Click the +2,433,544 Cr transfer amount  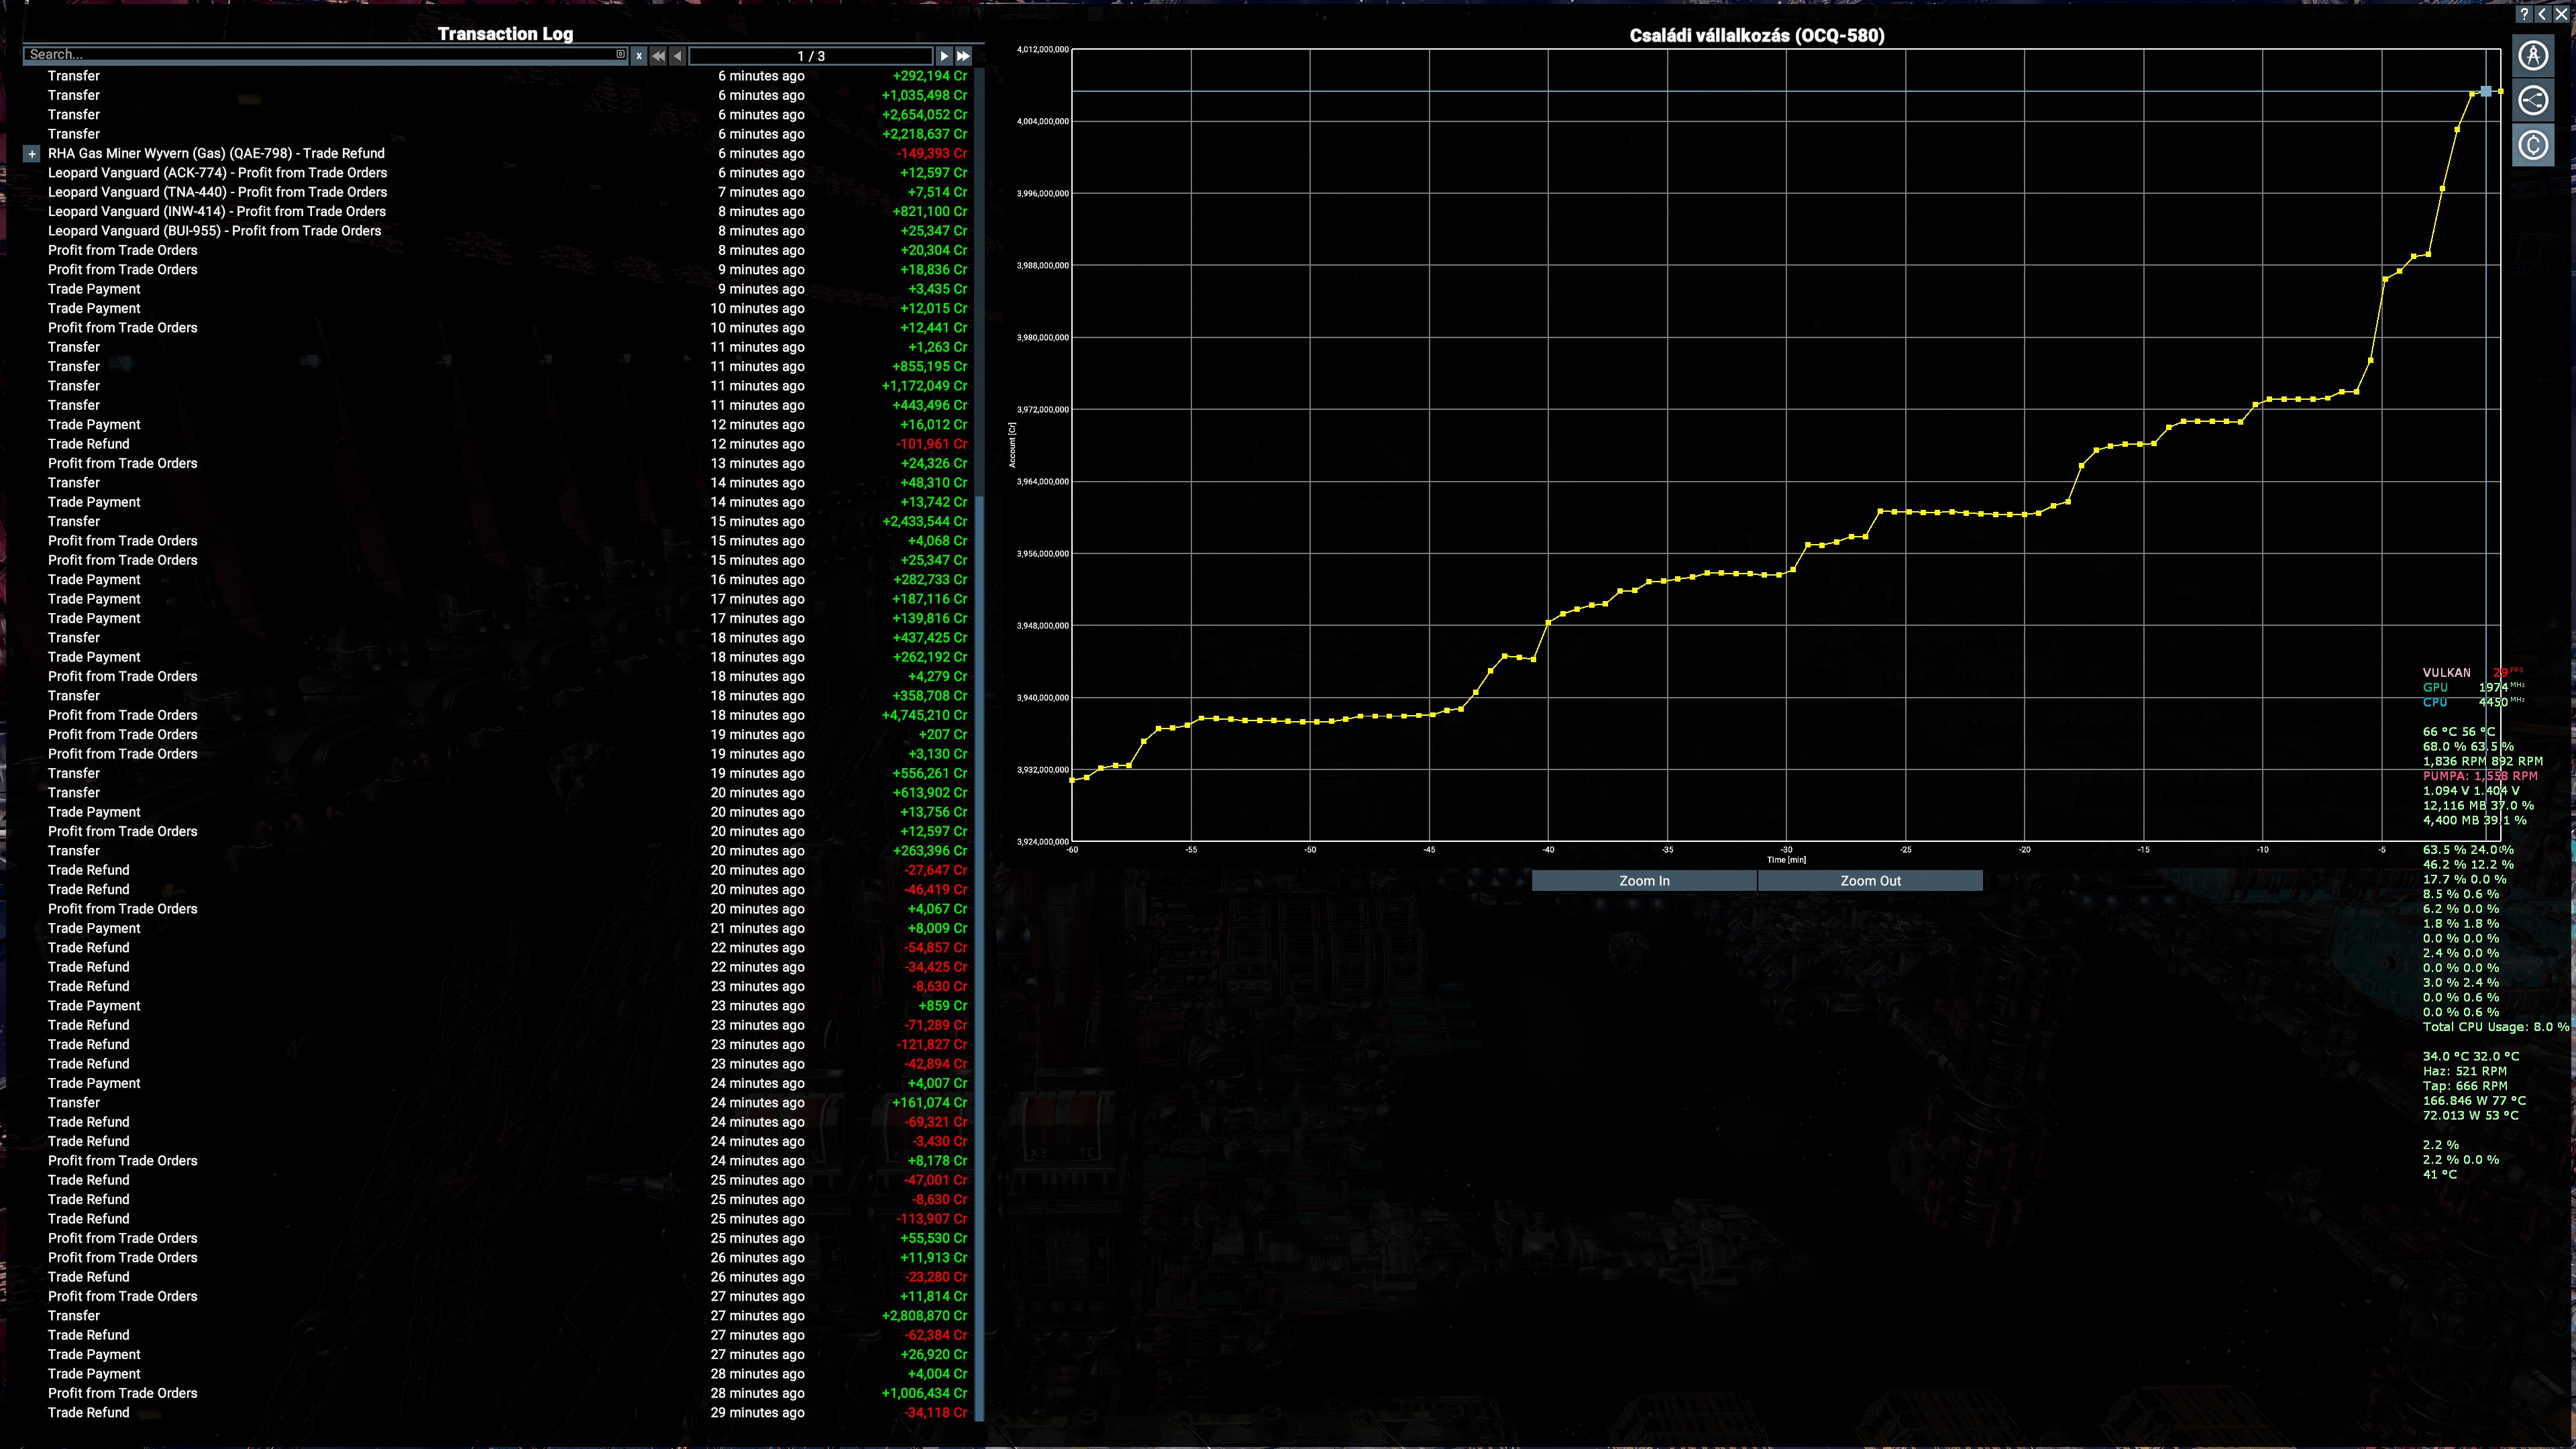click(x=924, y=522)
